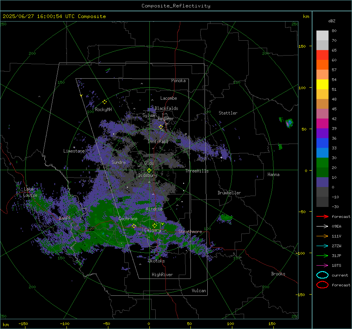The height and width of the screenshot is (329, 352).
Task: Click the 33 dBZ blue color swatch
Action: pos(322,143)
